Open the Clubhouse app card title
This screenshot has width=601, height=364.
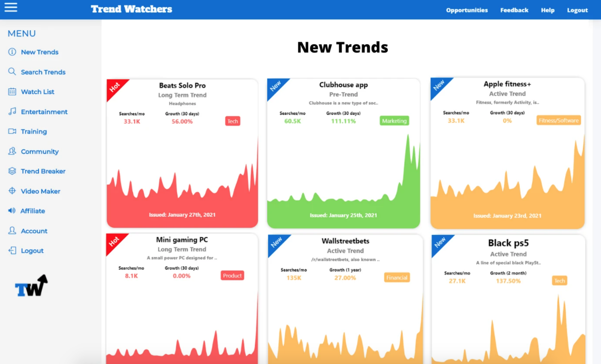(x=343, y=85)
